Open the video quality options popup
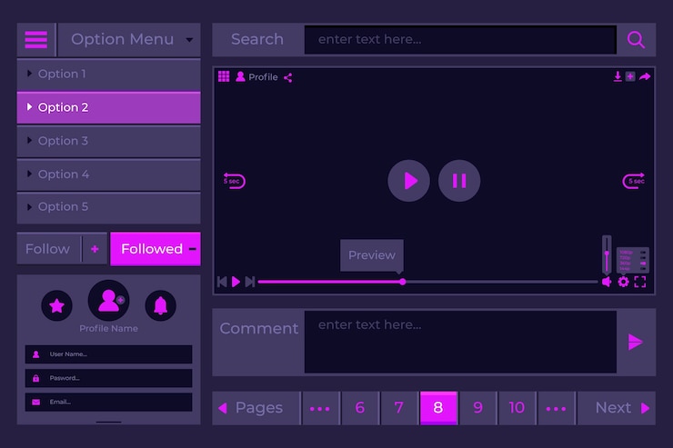 pos(633,260)
